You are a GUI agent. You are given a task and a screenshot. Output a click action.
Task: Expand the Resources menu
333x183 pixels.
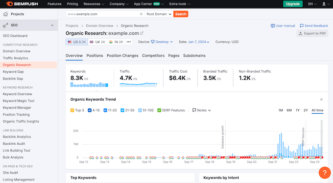pyautogui.click(x=94, y=4)
